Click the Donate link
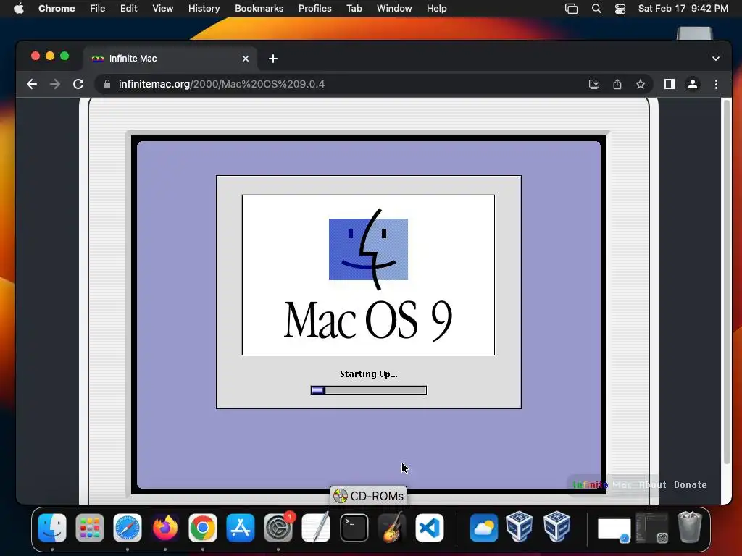The image size is (742, 556). 691,484
